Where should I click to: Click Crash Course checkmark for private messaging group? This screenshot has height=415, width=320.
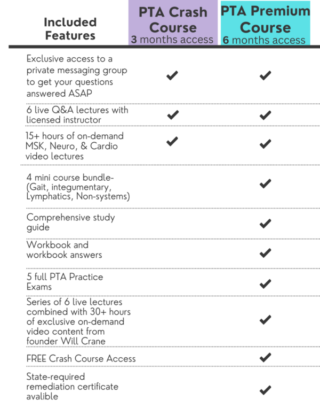coord(172,76)
